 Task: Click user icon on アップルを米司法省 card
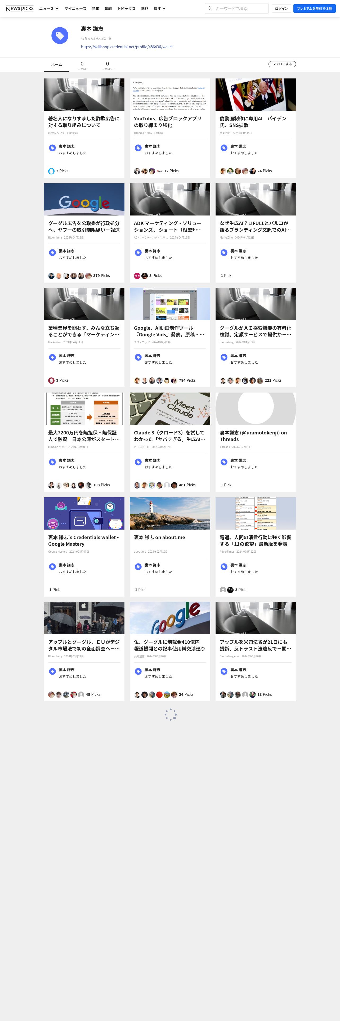224,671
